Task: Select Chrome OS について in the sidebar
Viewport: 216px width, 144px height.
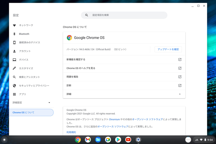Action: [31, 112]
